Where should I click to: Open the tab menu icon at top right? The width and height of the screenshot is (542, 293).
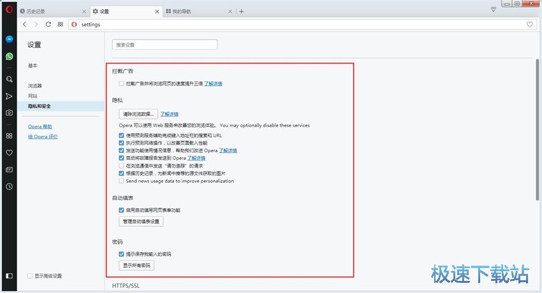[x=494, y=10]
